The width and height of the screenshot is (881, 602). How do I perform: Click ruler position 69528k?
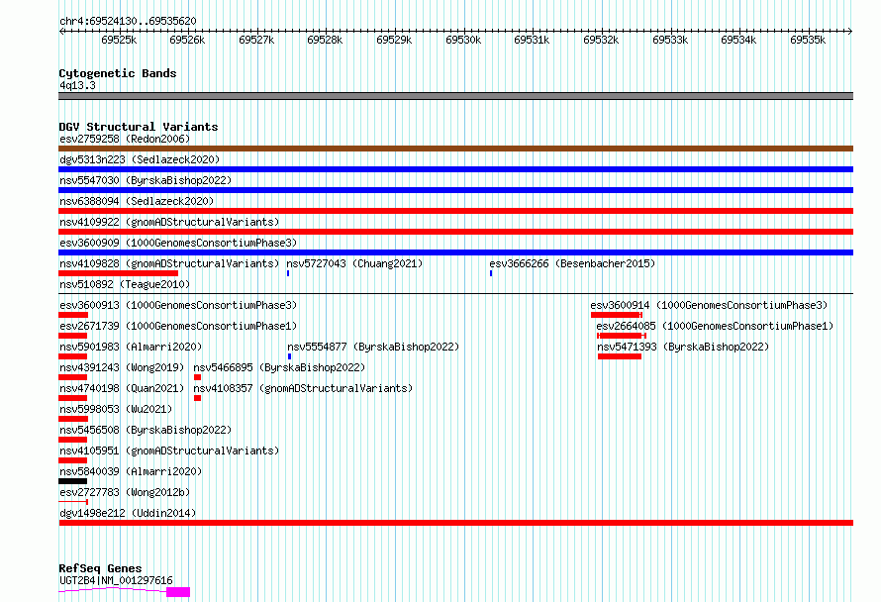[x=325, y=40]
